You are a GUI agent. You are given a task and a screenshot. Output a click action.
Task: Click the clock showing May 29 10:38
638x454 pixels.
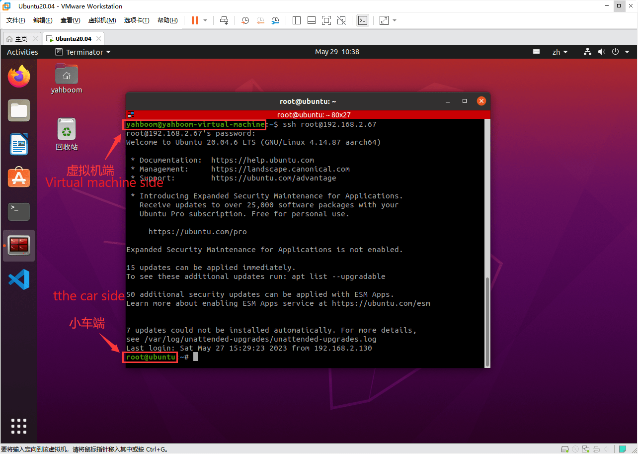click(337, 52)
